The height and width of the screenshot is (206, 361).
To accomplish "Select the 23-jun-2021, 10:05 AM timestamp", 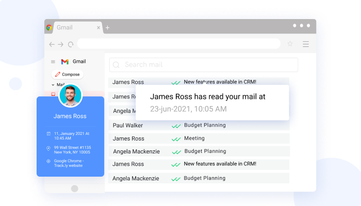I will pyautogui.click(x=188, y=109).
